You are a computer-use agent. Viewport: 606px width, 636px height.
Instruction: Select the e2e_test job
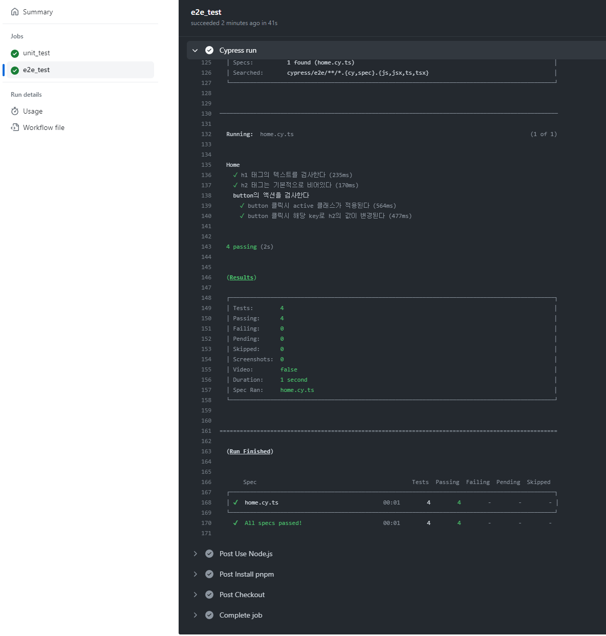click(80, 70)
